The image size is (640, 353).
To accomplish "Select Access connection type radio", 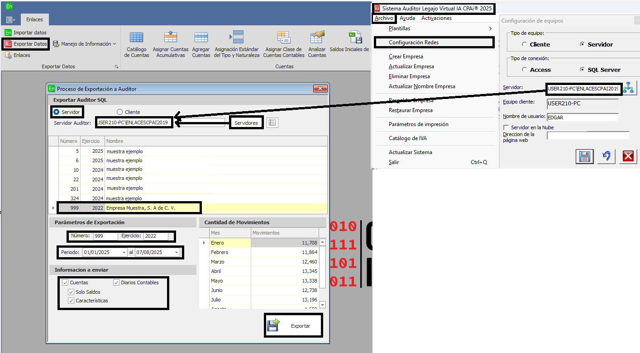I will tap(524, 70).
